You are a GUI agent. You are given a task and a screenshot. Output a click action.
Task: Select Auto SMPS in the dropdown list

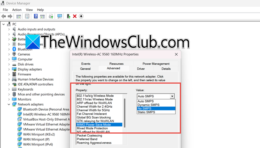point(156,101)
